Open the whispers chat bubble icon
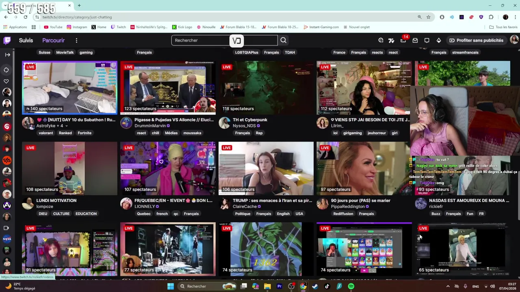 [x=427, y=40]
